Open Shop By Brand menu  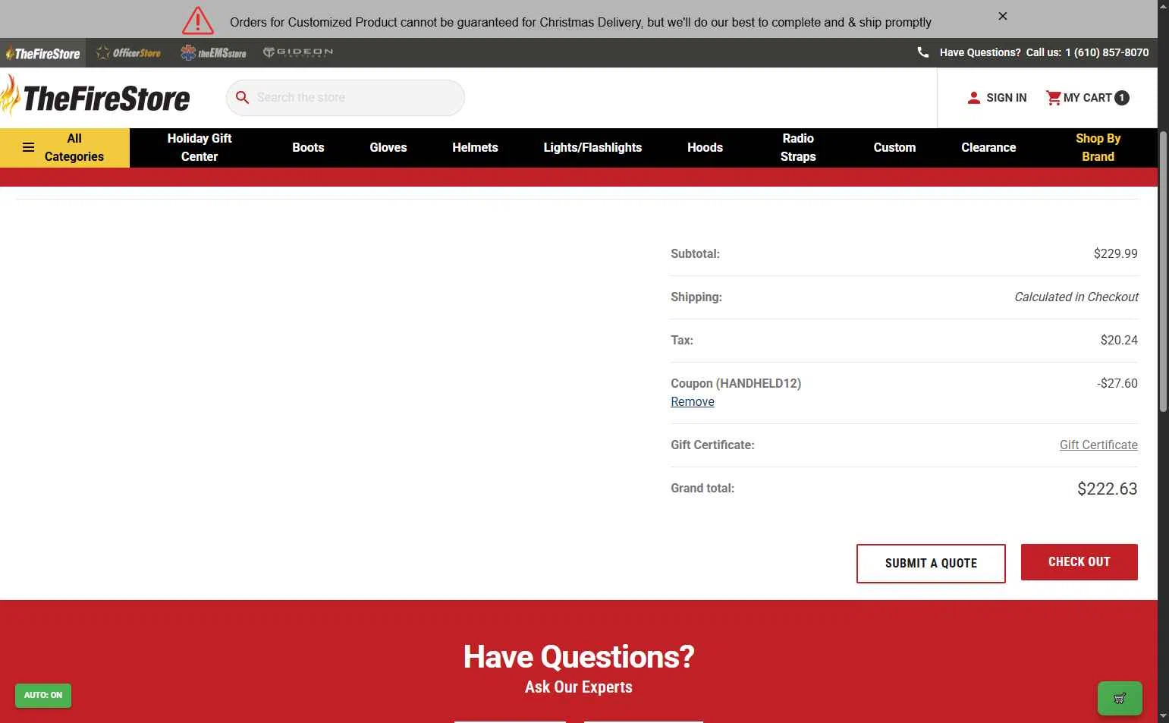coord(1098,147)
